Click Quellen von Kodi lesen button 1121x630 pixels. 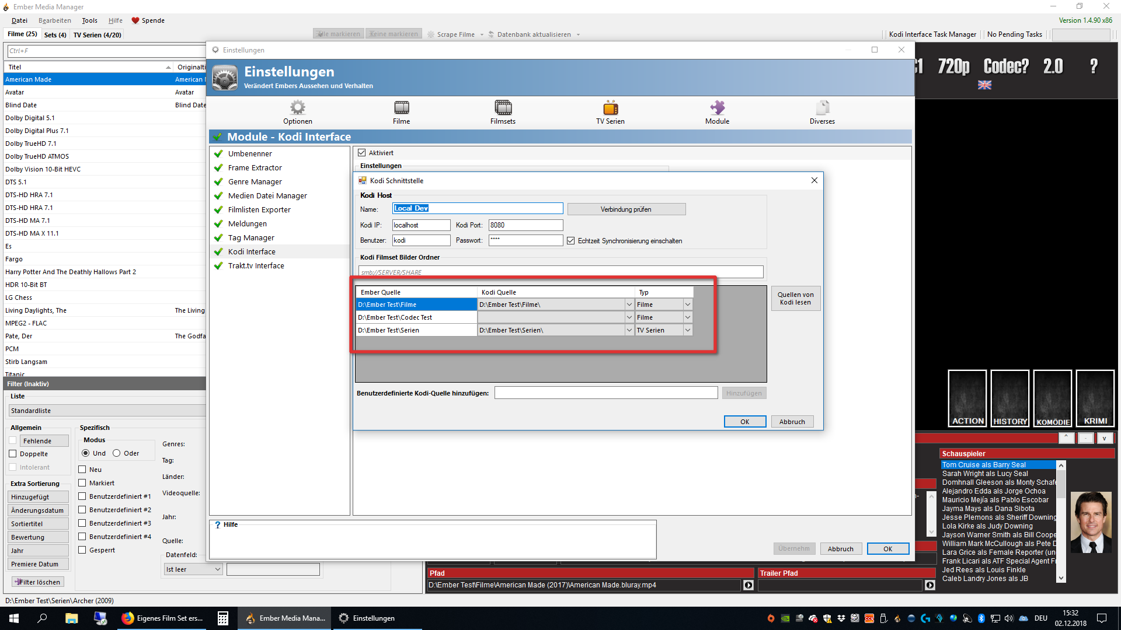pos(795,298)
